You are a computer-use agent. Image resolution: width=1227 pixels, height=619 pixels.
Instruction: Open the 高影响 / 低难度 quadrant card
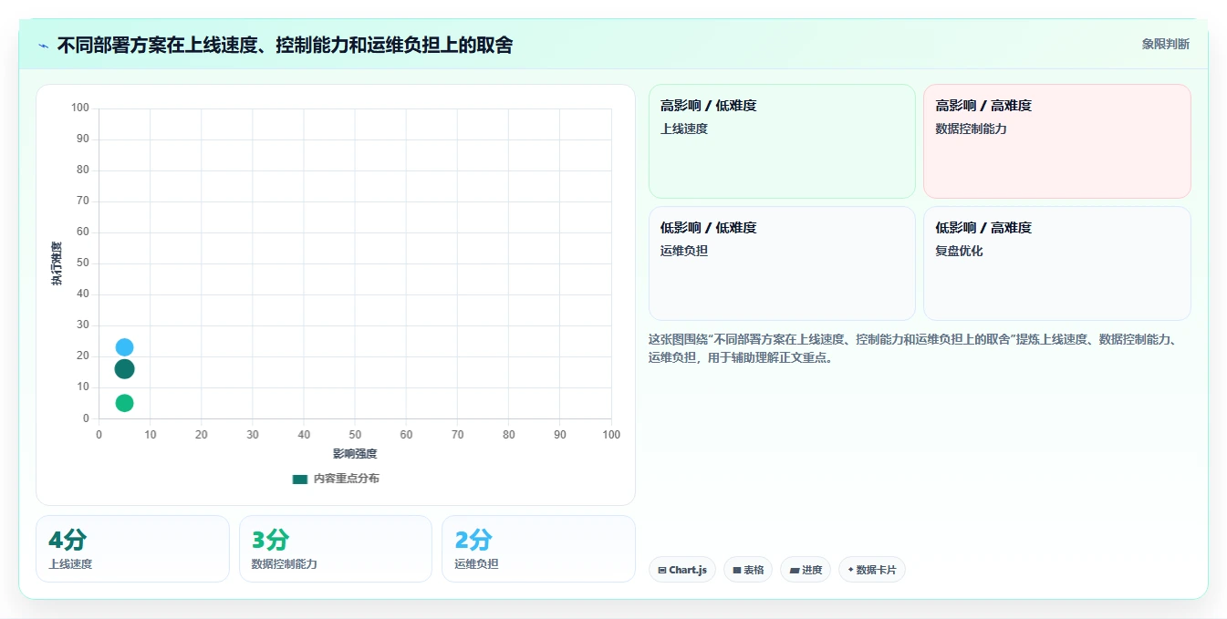pyautogui.click(x=782, y=141)
